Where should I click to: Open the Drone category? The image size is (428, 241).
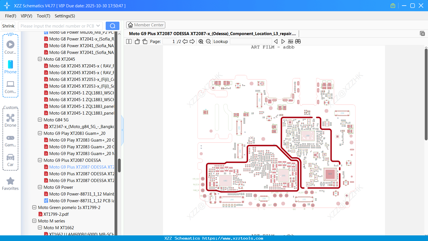pyautogui.click(x=10, y=120)
